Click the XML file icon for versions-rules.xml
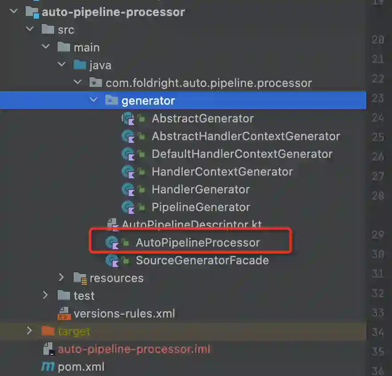The height and width of the screenshot is (376, 392). 64,313
